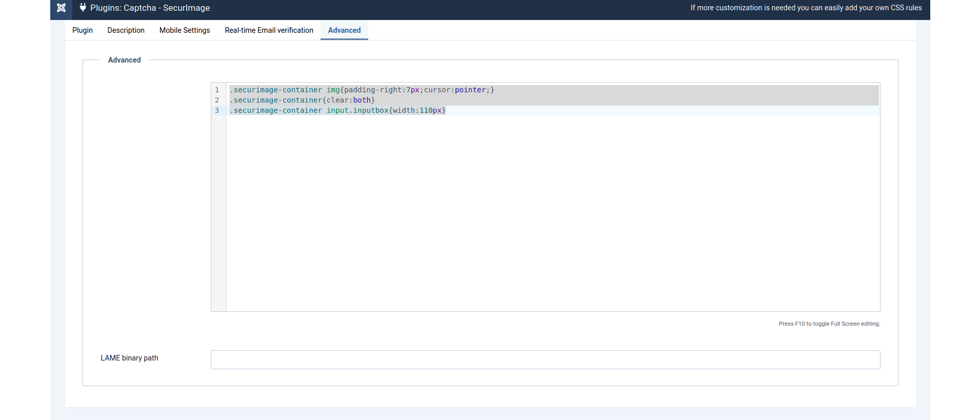Click line number 2 in editor gutter
980x420 pixels.
217,100
